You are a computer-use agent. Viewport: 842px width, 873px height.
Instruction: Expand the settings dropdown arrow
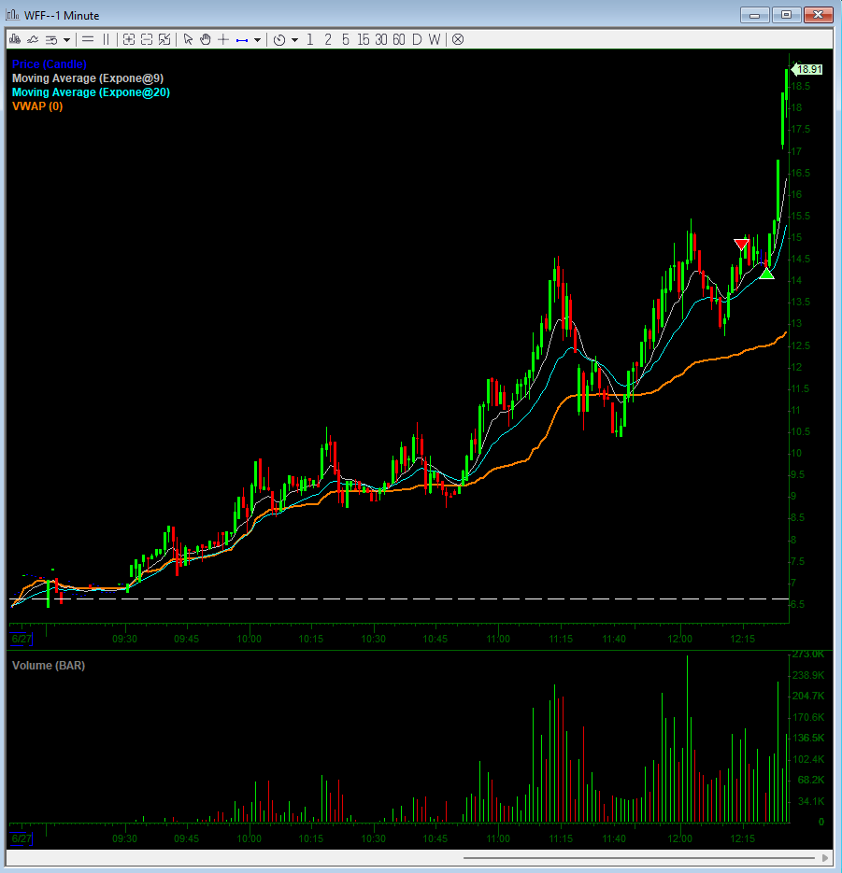pyautogui.click(x=67, y=39)
